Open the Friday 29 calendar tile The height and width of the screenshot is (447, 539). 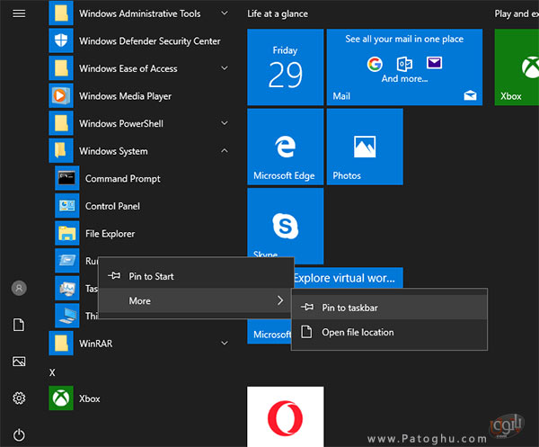click(x=286, y=67)
